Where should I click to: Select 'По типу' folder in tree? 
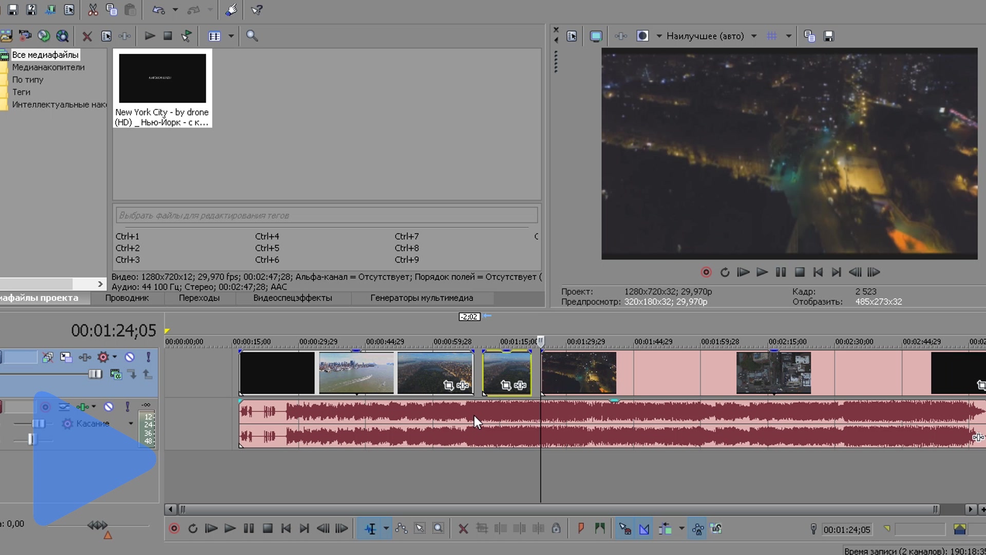coord(28,80)
